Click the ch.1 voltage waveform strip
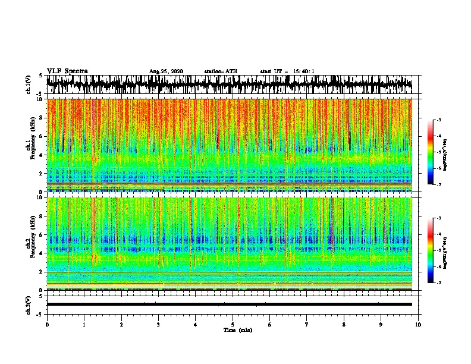The width and height of the screenshot is (471, 364). 229,84
